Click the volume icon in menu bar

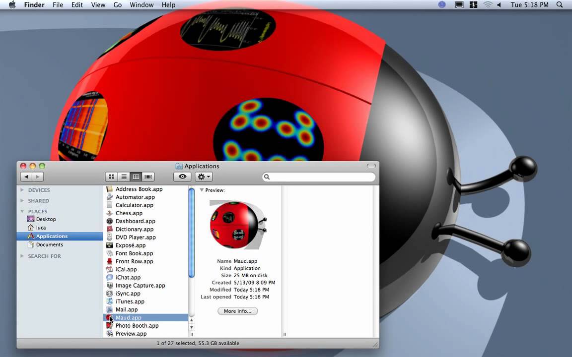tap(499, 5)
